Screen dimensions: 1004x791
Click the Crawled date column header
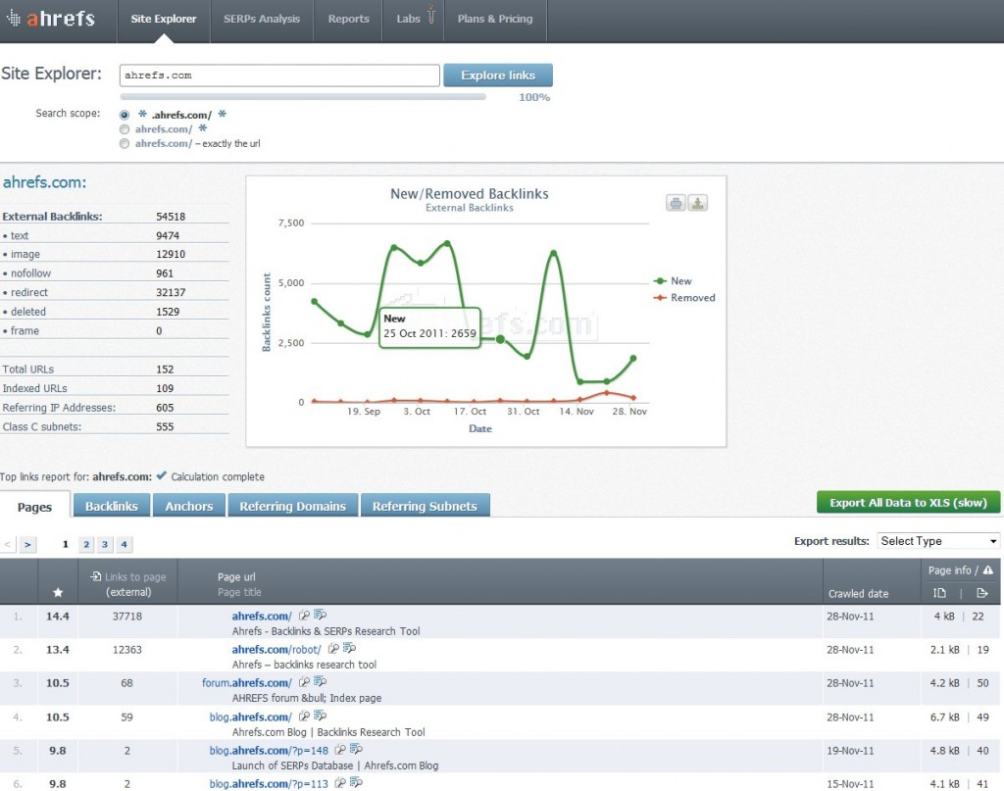(x=858, y=593)
